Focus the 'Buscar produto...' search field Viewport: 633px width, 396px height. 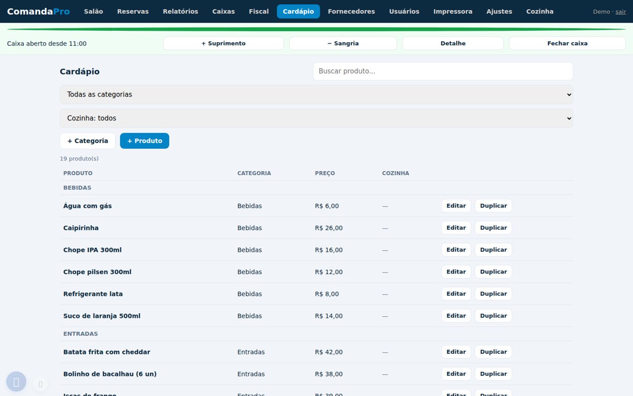pyautogui.click(x=443, y=71)
